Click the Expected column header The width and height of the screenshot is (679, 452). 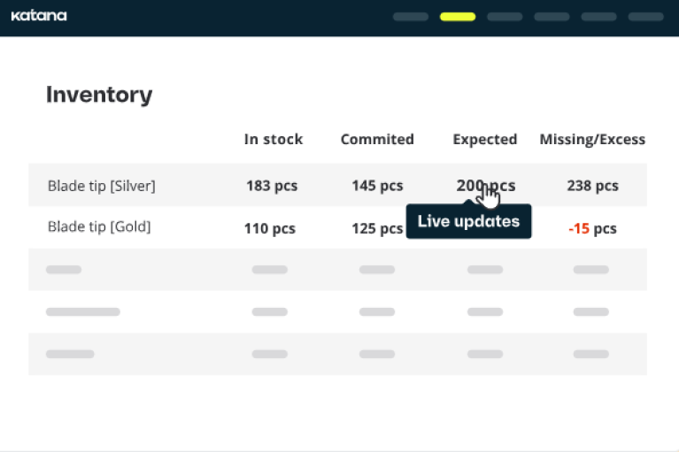(x=484, y=140)
